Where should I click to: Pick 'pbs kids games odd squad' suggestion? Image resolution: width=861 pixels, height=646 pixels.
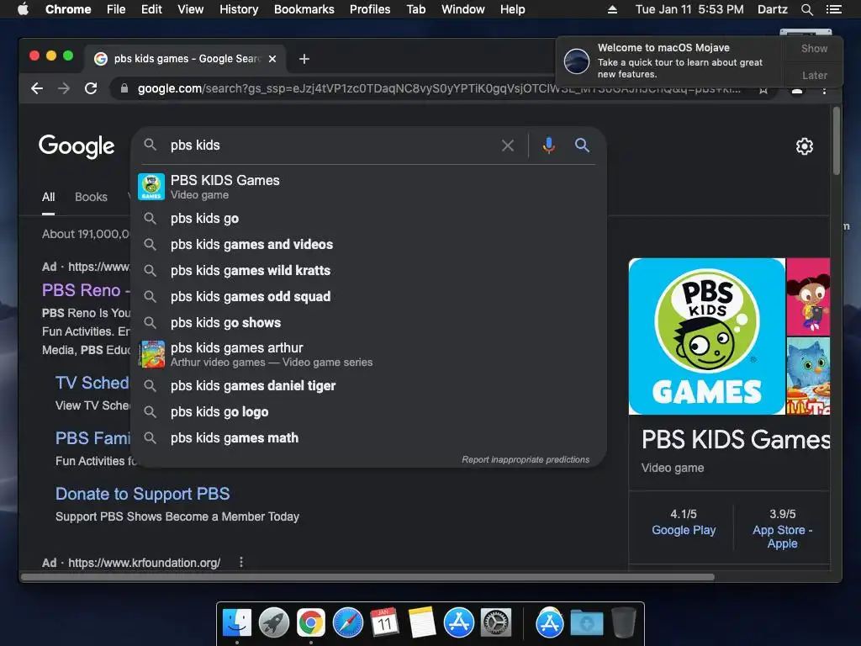(368, 297)
